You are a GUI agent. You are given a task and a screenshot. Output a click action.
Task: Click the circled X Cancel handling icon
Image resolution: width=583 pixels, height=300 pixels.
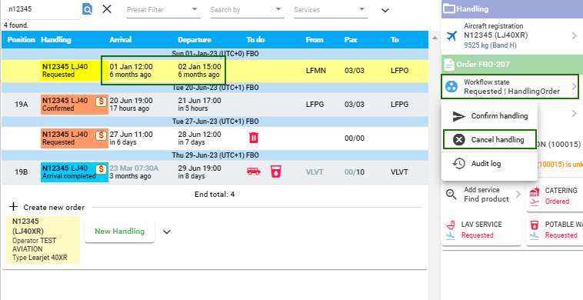tap(459, 140)
